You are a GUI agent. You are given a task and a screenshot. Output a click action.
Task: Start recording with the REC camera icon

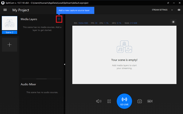pos(150,101)
